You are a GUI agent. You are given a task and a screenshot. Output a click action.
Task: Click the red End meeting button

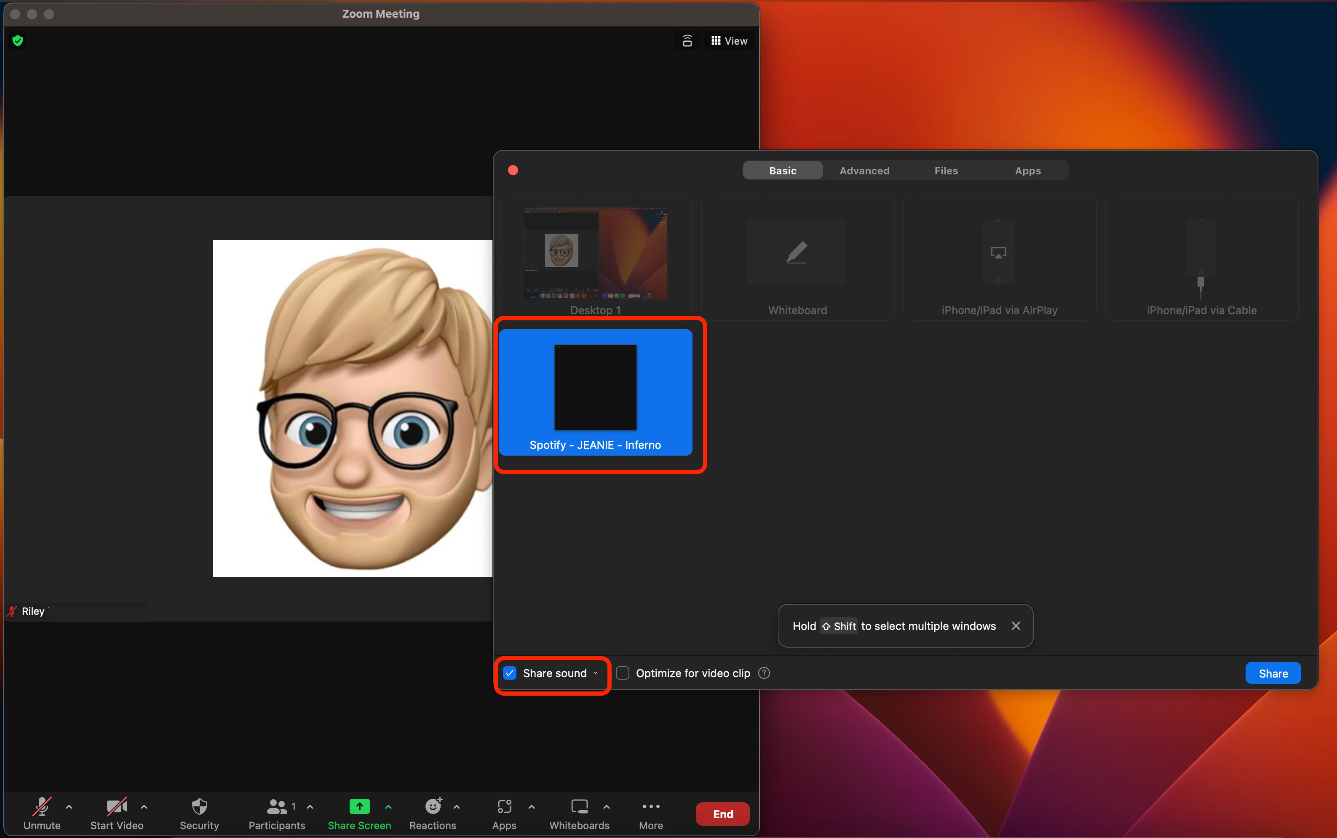[x=722, y=814]
